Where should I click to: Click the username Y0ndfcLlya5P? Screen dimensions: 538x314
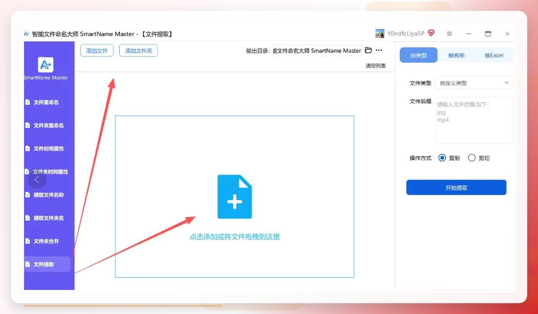click(x=406, y=33)
